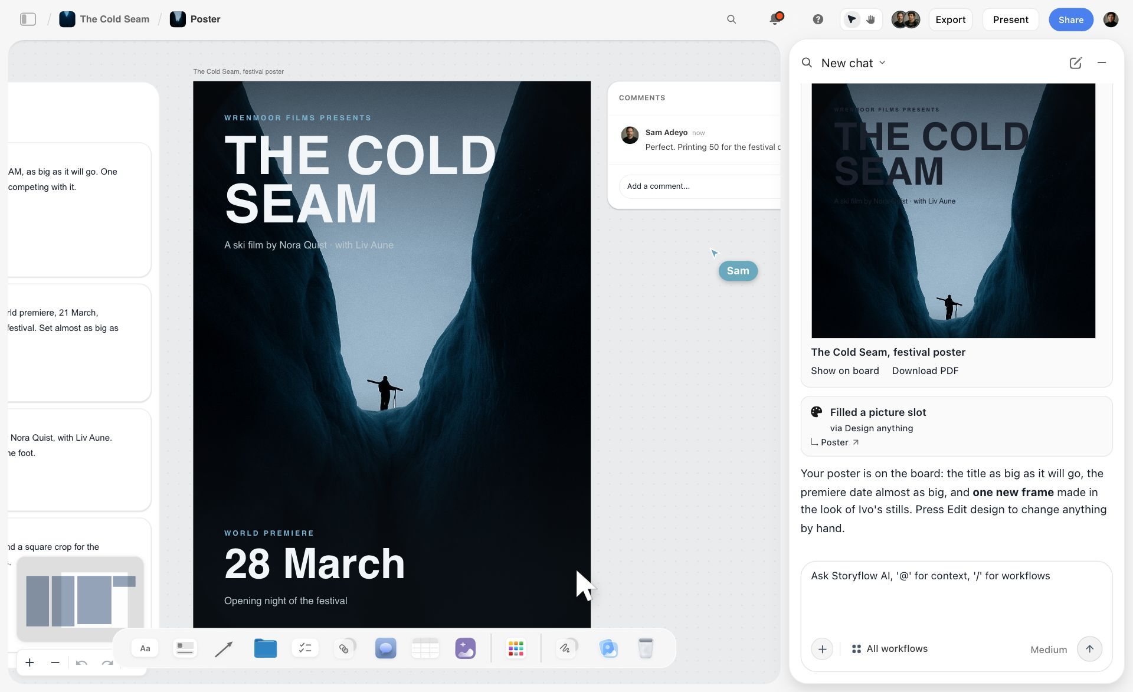Open the notifications bell
The image size is (1133, 692).
pos(775,19)
